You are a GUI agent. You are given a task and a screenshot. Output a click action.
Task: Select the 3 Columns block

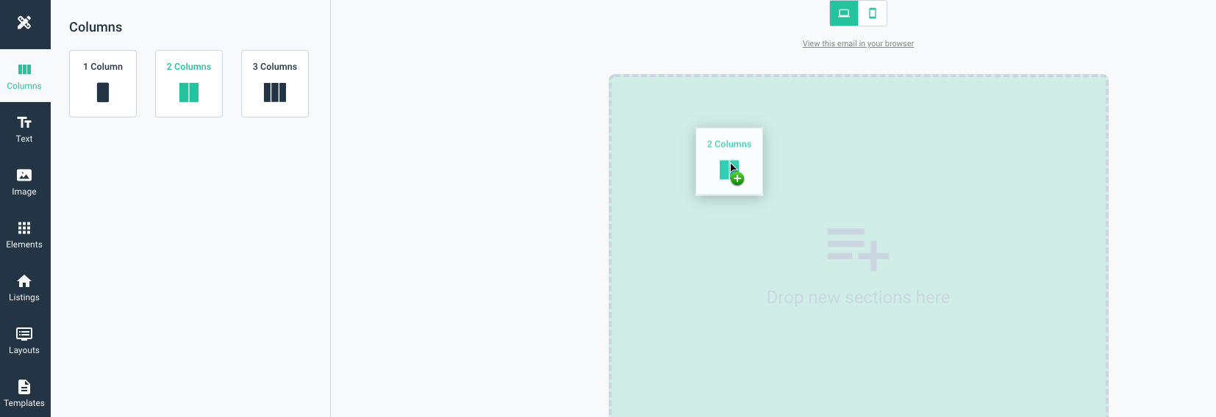pyautogui.click(x=275, y=84)
